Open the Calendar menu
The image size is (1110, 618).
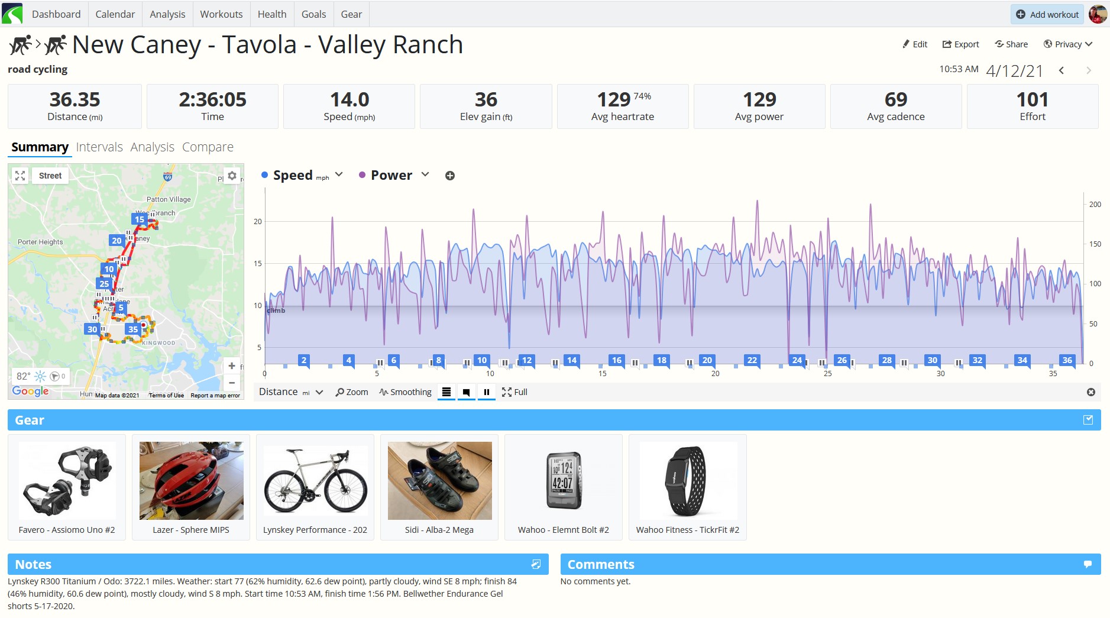(115, 14)
